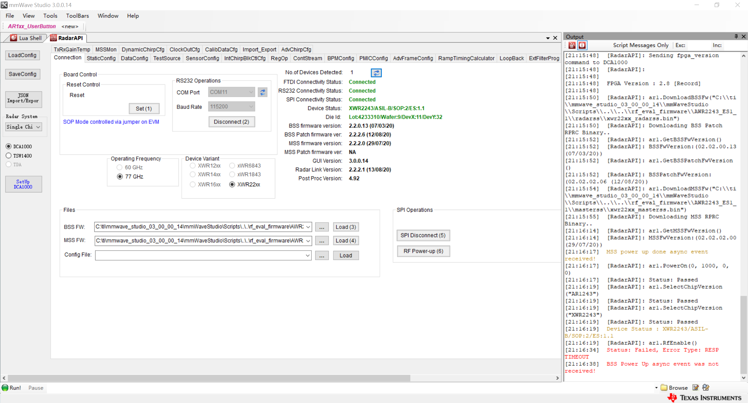Refresh the COM port list
Image resolution: width=748 pixels, height=403 pixels.
coord(262,92)
